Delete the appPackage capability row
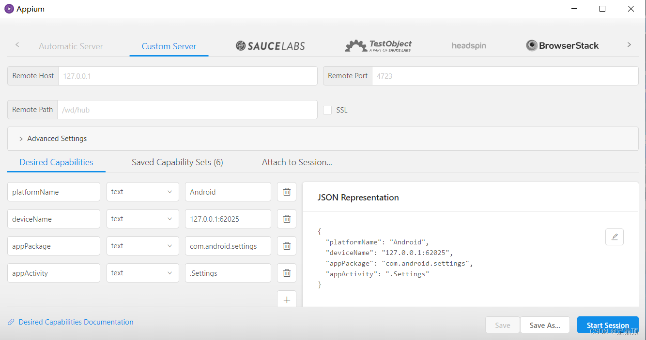Image resolution: width=646 pixels, height=340 pixels. [287, 246]
